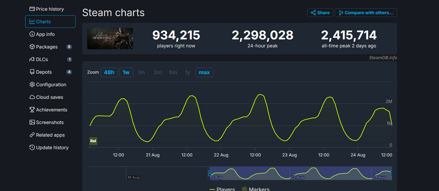Click the Screenshots icon
The width and height of the screenshot is (439, 191).
coord(32,122)
